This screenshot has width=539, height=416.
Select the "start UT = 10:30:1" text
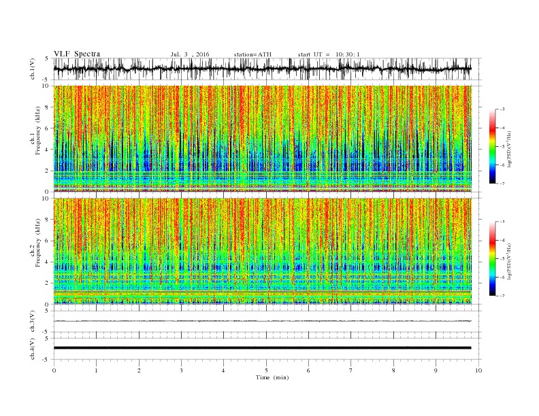329,54
